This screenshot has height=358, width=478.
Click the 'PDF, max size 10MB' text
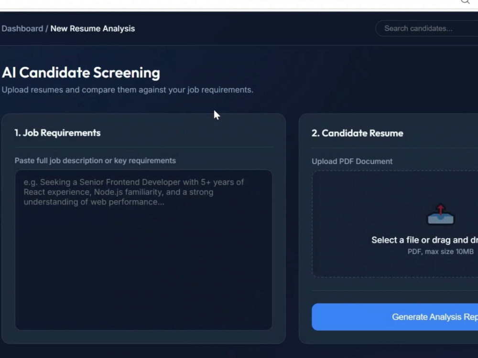(441, 252)
